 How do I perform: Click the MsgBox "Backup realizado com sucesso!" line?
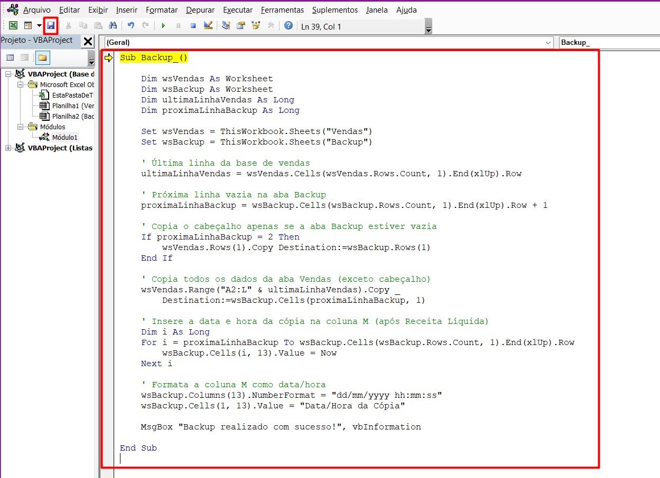pyautogui.click(x=281, y=427)
